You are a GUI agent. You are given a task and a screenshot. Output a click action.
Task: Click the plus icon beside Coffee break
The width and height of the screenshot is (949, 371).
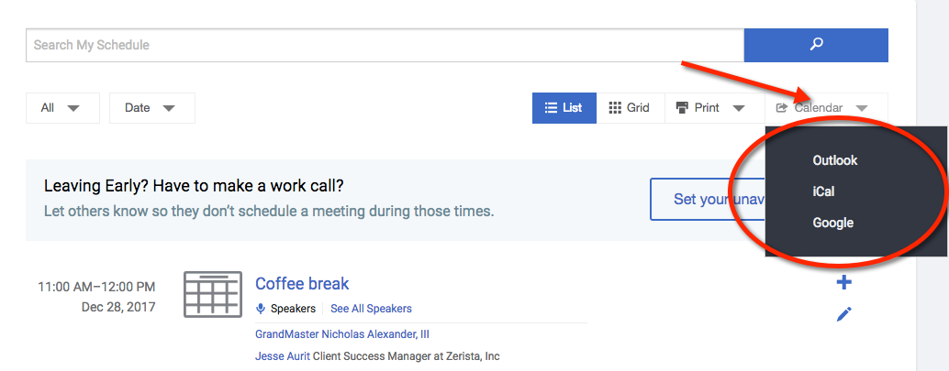coord(843,282)
